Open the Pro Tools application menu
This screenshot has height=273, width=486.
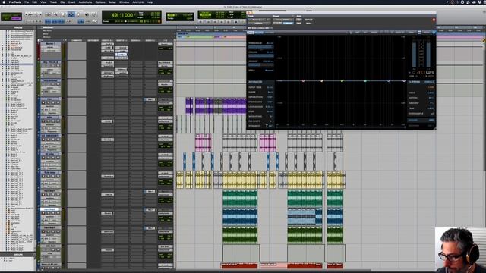click(15, 2)
